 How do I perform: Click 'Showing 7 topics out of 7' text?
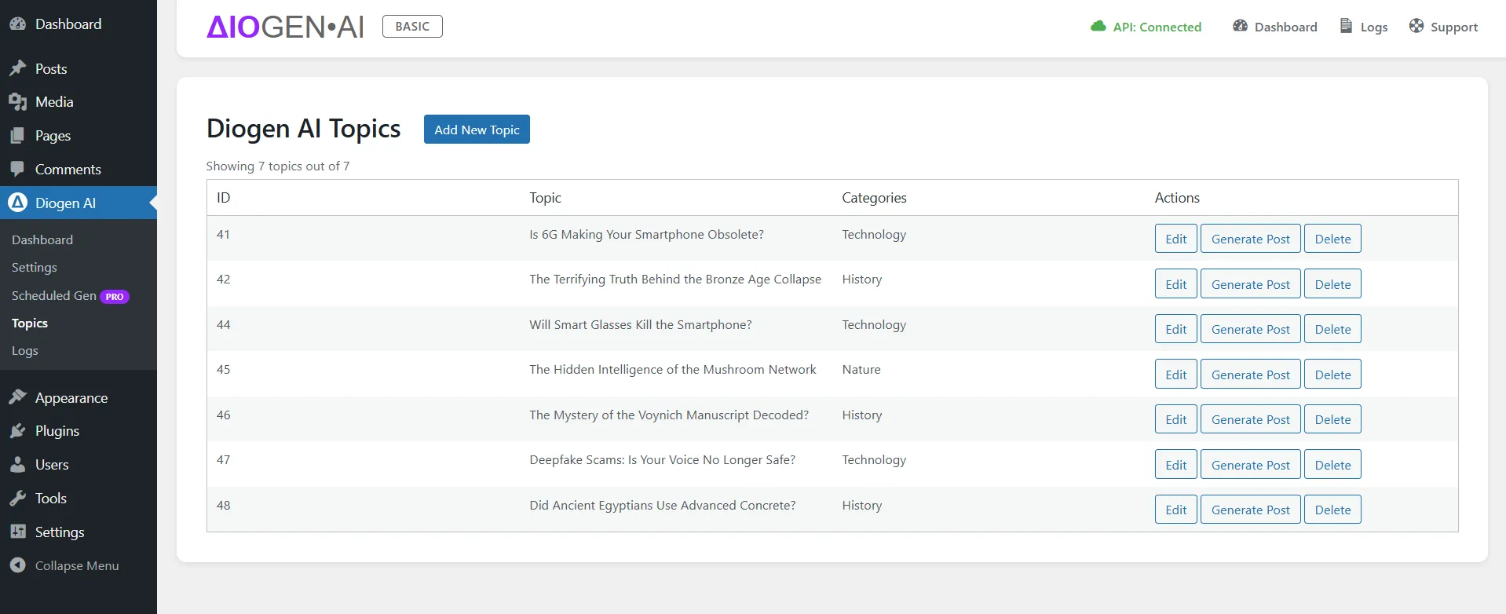tap(278, 166)
